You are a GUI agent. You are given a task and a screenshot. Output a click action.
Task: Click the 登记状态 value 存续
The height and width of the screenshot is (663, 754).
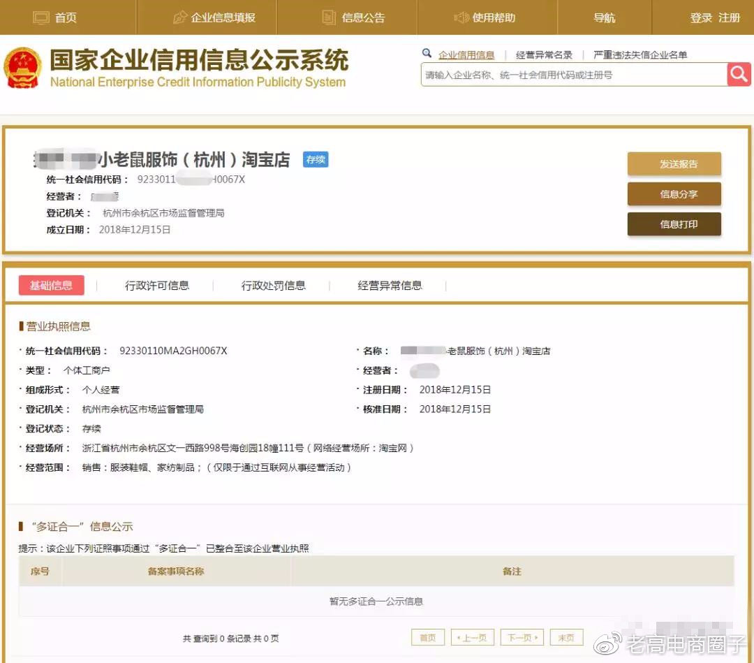91,429
